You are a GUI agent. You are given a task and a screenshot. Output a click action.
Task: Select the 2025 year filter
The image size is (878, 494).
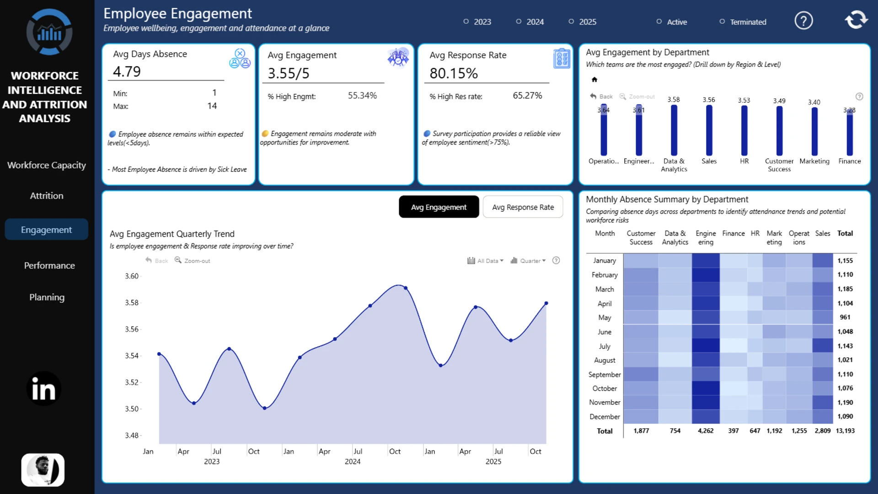(583, 22)
